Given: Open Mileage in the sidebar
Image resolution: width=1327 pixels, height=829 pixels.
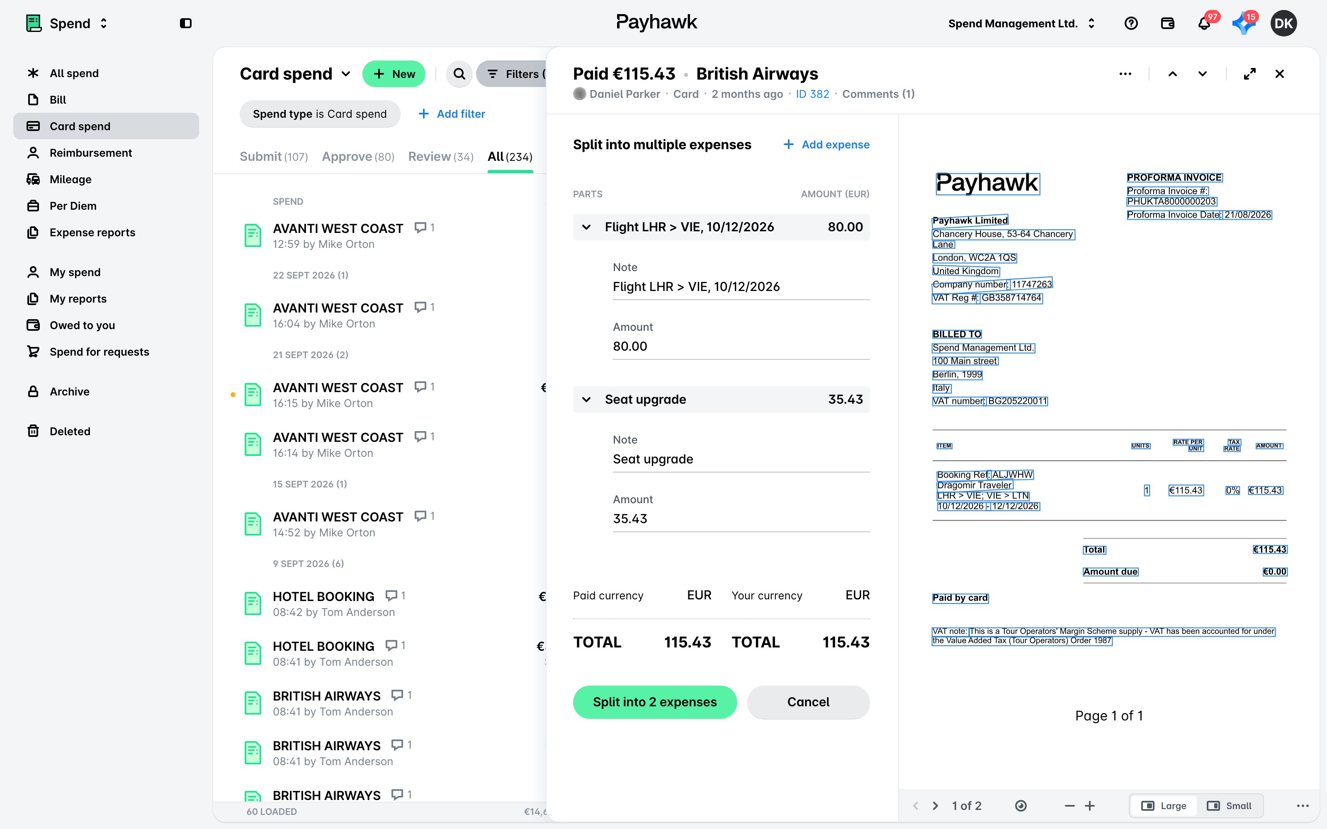Looking at the screenshot, I should click(x=106, y=179).
